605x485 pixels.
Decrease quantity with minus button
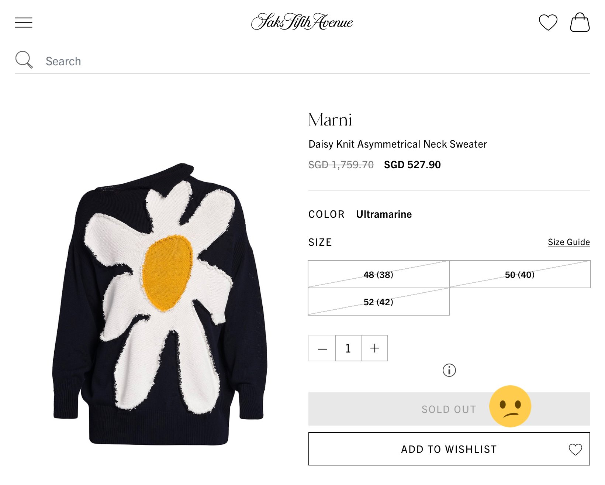coord(322,348)
